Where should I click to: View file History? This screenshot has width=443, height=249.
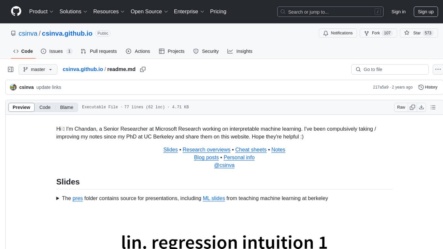[428, 87]
